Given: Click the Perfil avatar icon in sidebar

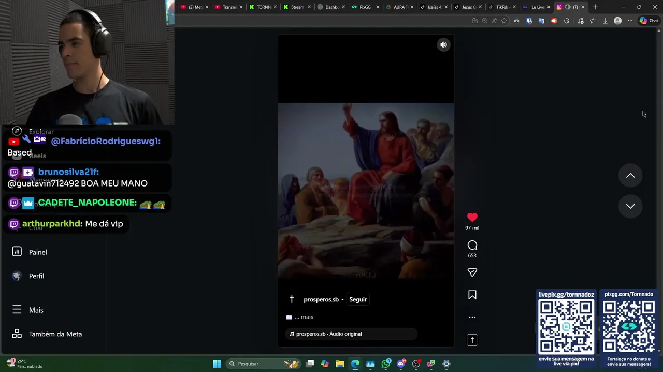Looking at the screenshot, I should (x=17, y=276).
